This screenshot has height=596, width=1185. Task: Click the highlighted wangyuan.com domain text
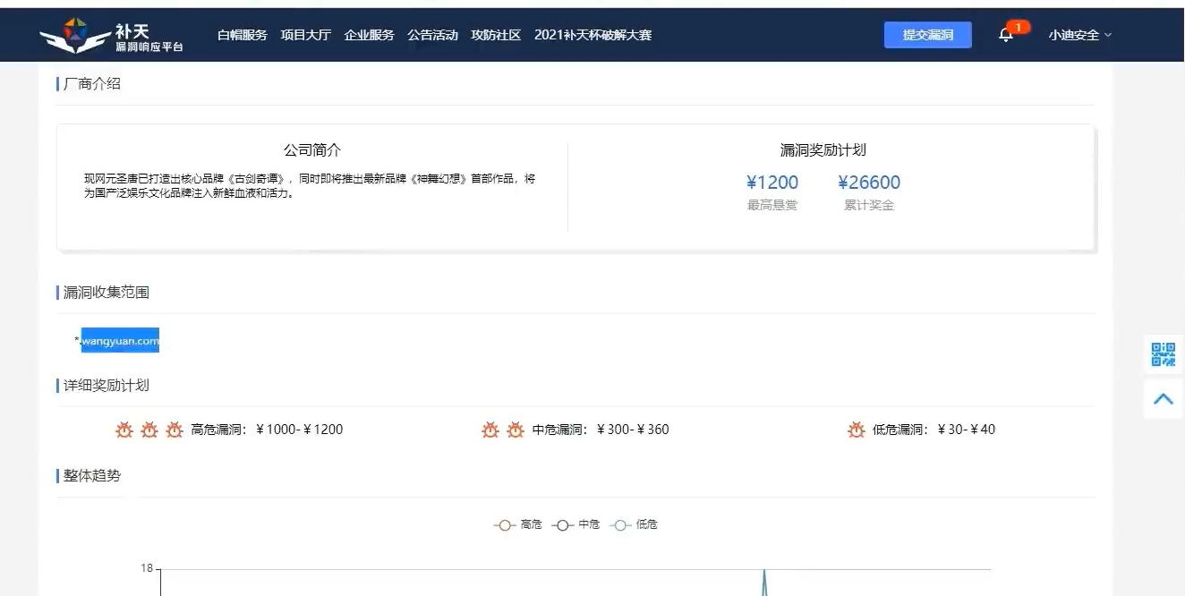coord(120,340)
